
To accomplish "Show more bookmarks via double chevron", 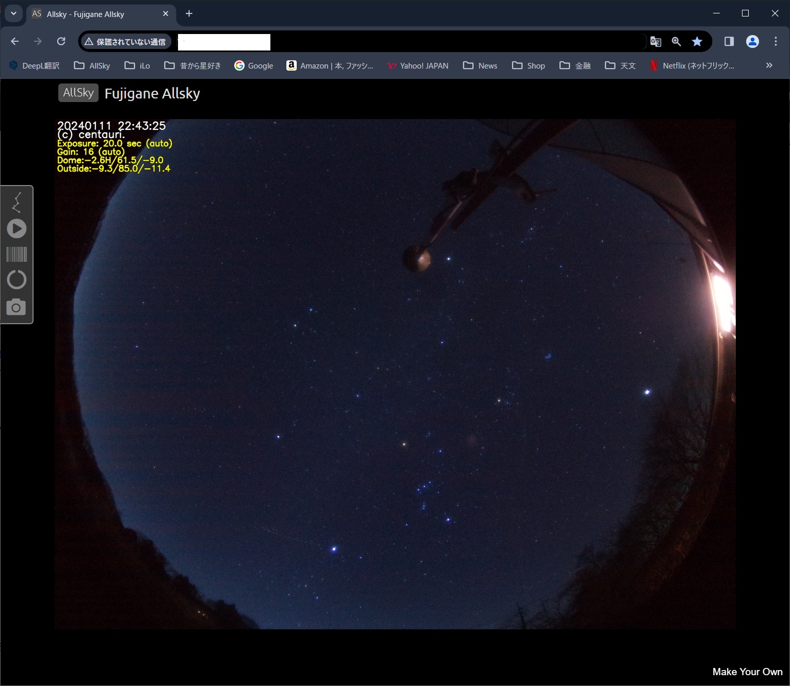I will (x=769, y=65).
